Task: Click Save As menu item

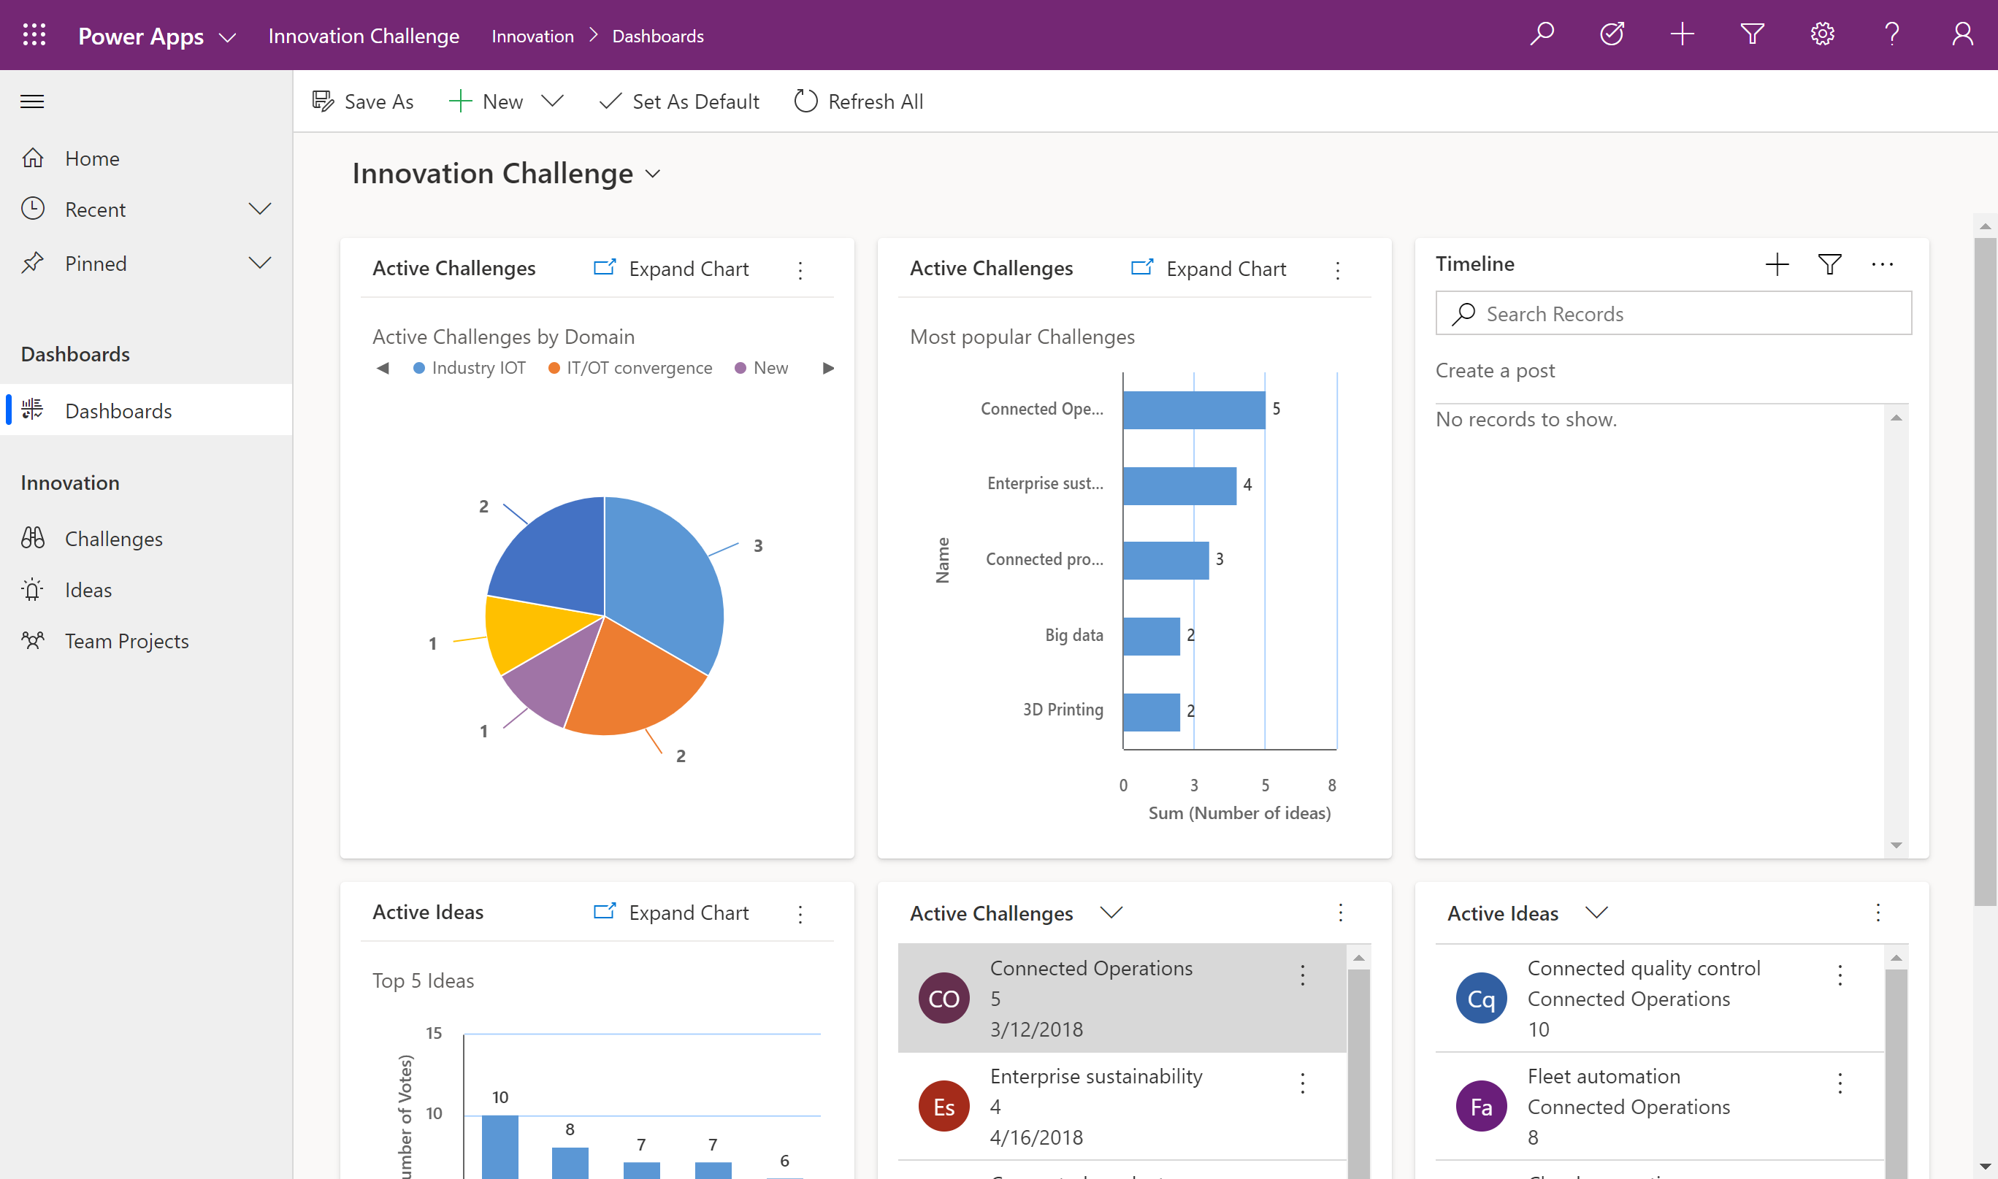Action: pyautogui.click(x=364, y=101)
